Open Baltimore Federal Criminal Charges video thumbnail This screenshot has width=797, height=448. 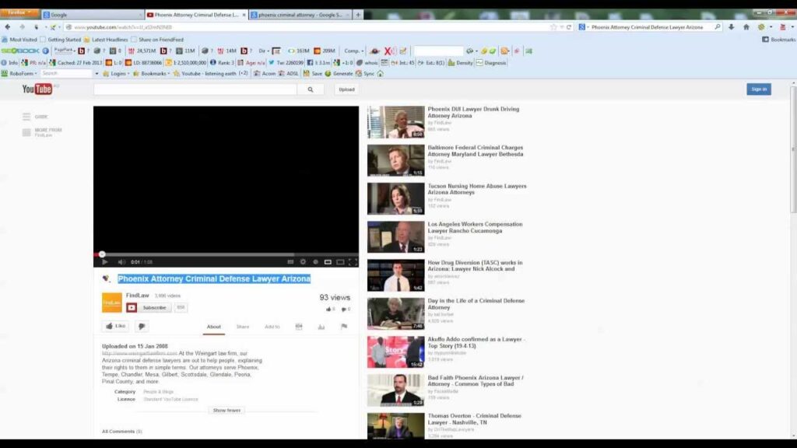click(x=396, y=160)
